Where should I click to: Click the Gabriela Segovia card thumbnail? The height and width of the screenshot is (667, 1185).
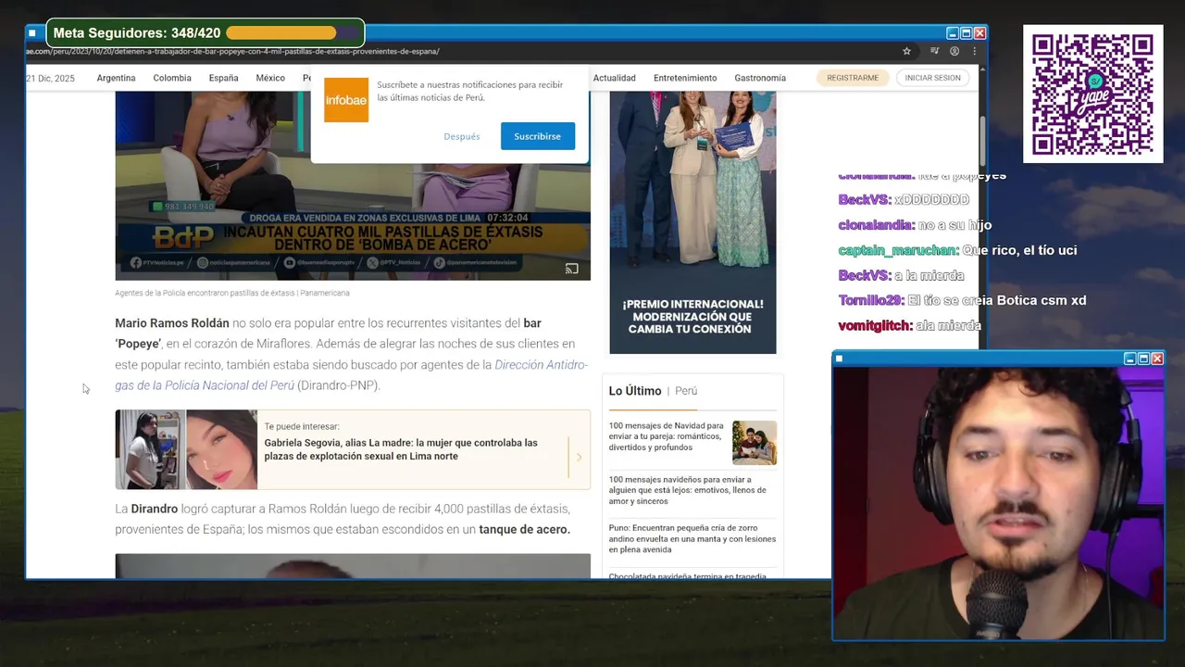(186, 449)
